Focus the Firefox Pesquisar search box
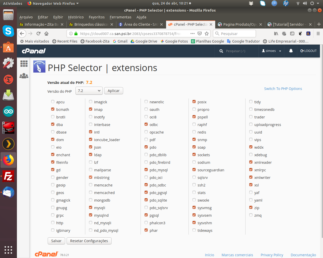The width and height of the screenshot is (323, 258). (234, 34)
